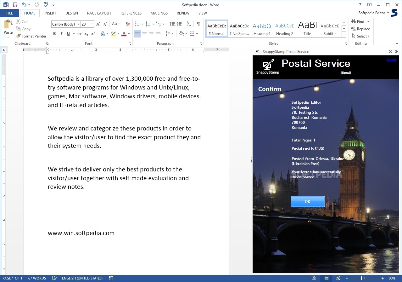Adjust the zoom slider handle
This screenshot has width=402, height=282.
click(x=361, y=278)
